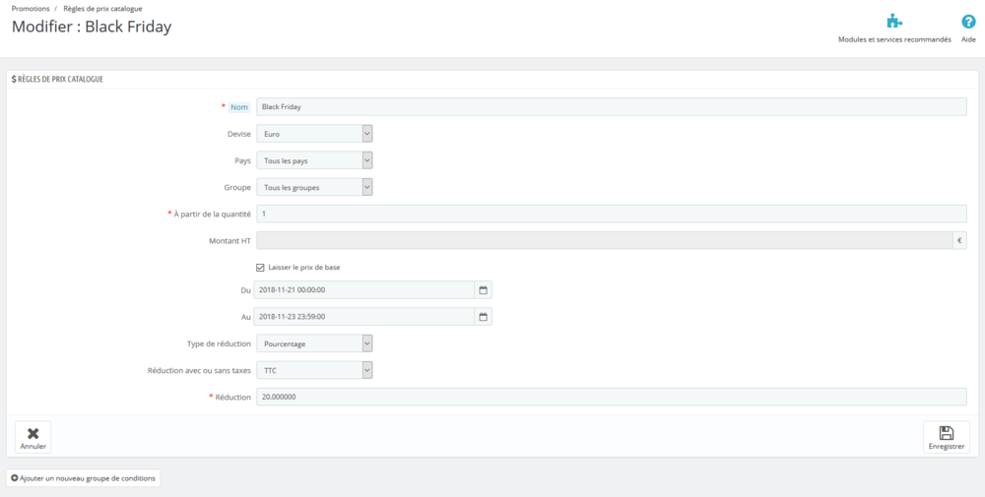Click the Du start date field

364,290
